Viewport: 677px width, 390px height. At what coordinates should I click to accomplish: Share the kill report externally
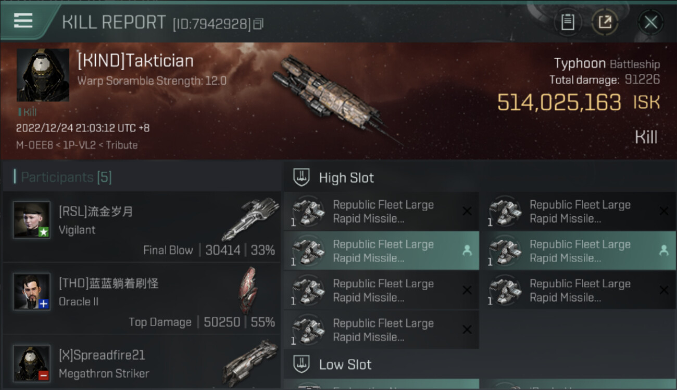(605, 22)
